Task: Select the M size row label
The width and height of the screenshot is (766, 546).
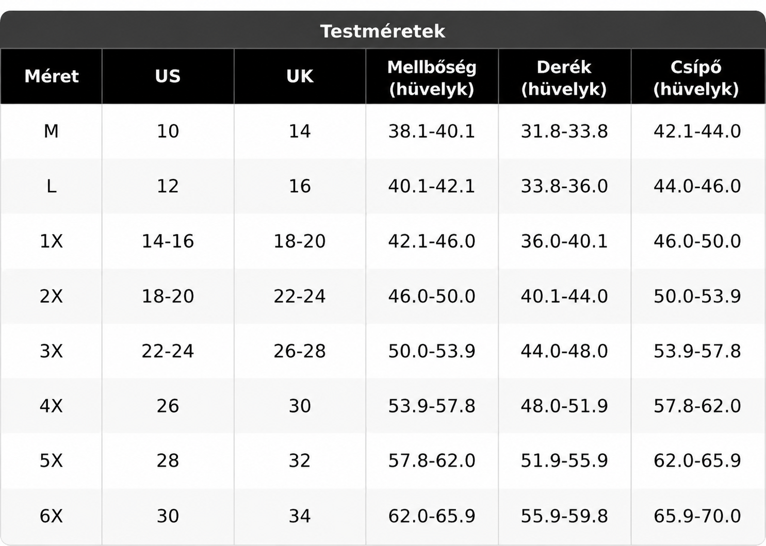Action: coord(51,131)
